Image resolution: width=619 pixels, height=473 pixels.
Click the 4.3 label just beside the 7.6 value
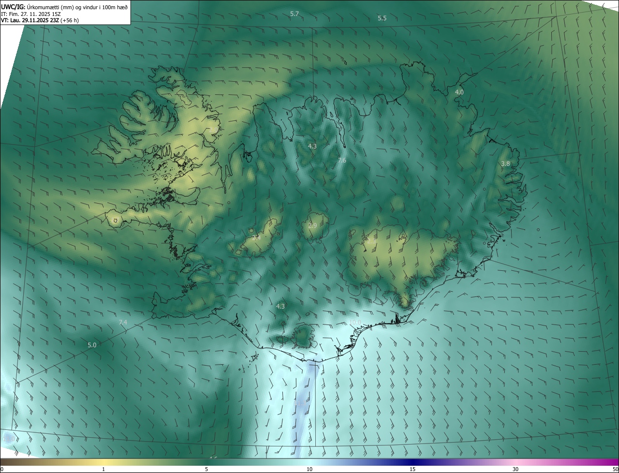click(x=312, y=146)
